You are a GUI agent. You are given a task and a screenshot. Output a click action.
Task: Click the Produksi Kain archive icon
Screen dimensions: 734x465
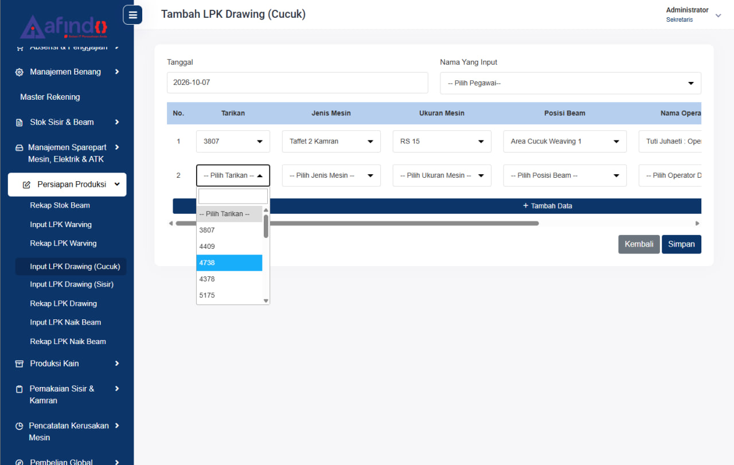19,364
